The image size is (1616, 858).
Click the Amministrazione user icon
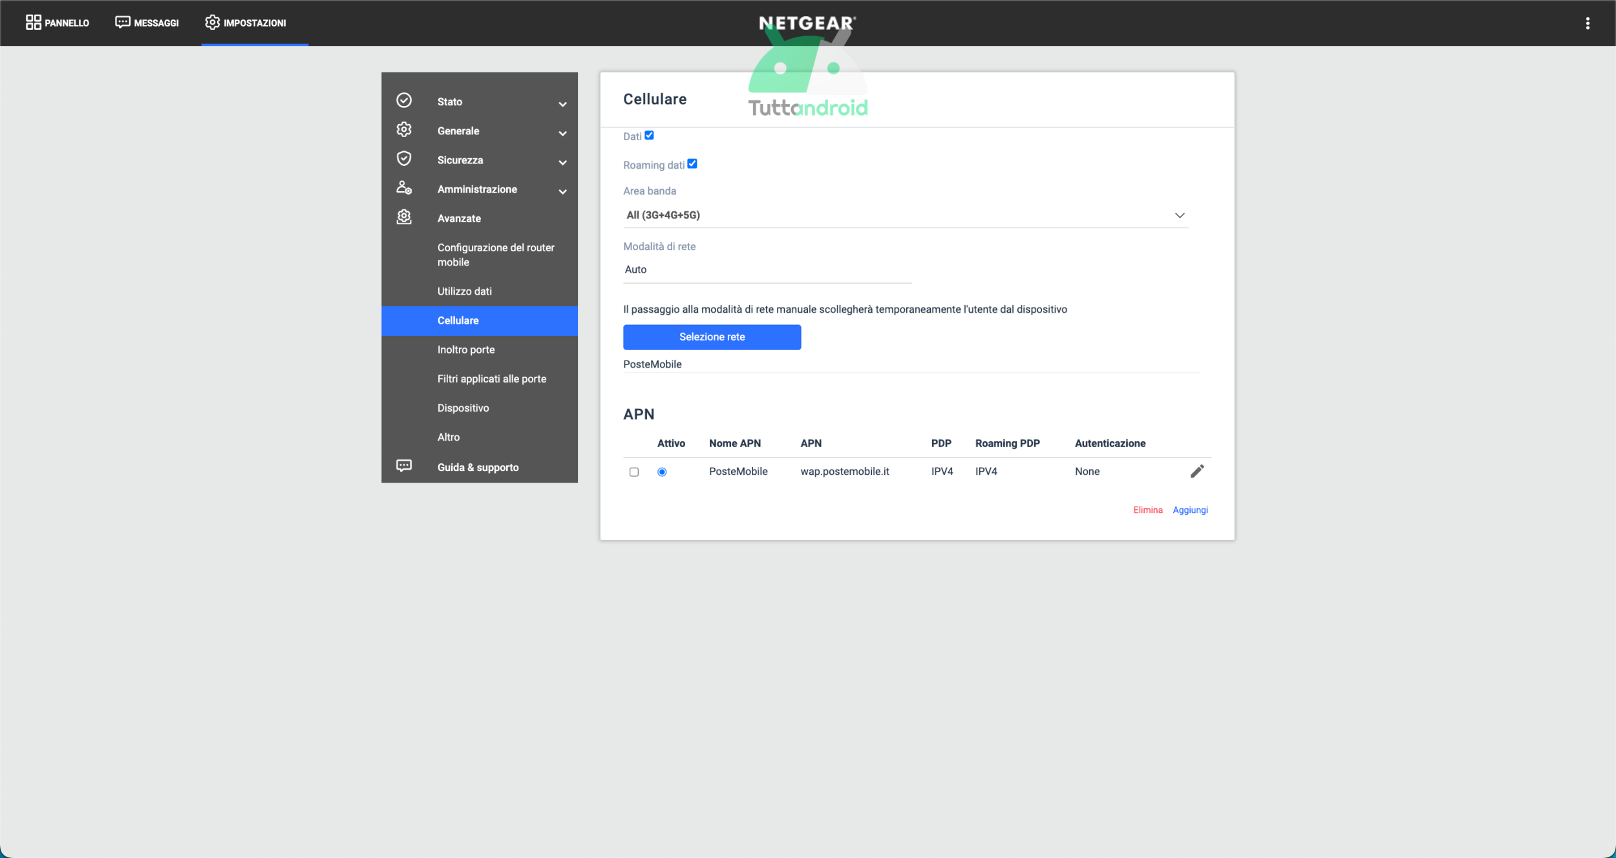404,188
